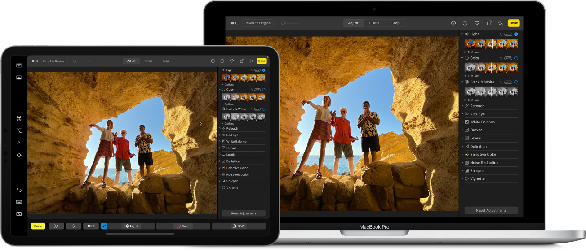Viewport: 586px width, 252px height.
Task: Tap the Color slider in the iPad Touch Bar
Action: (x=183, y=226)
